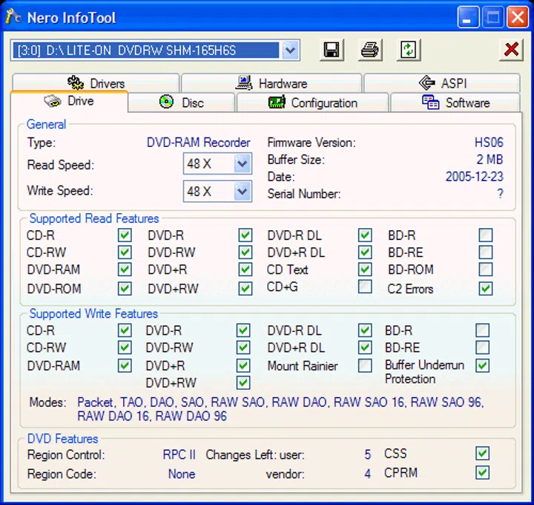Toggle BD-ROM read feature checkbox
534x505 pixels.
(485, 270)
